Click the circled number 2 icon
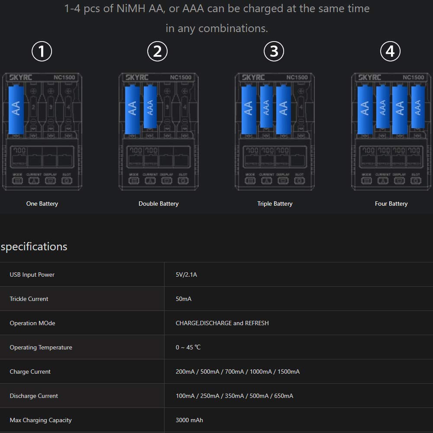This screenshot has width=433, height=433. (158, 52)
